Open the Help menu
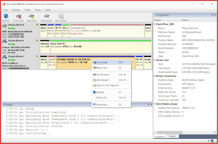Viewport: 218px width, 144px height. click(48, 10)
